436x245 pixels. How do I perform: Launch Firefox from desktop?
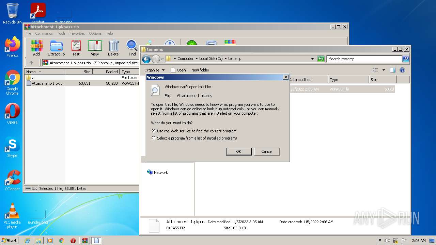(x=12, y=47)
